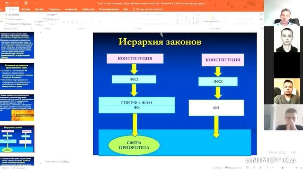Open the quick access toolbar customize dropdown
The width and height of the screenshot is (303, 170).
35,3
